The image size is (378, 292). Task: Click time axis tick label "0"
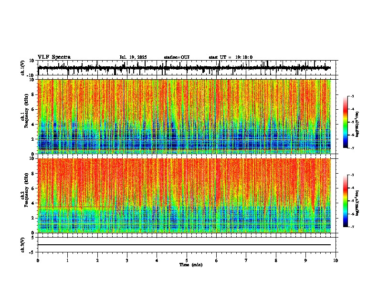[x=38, y=261]
